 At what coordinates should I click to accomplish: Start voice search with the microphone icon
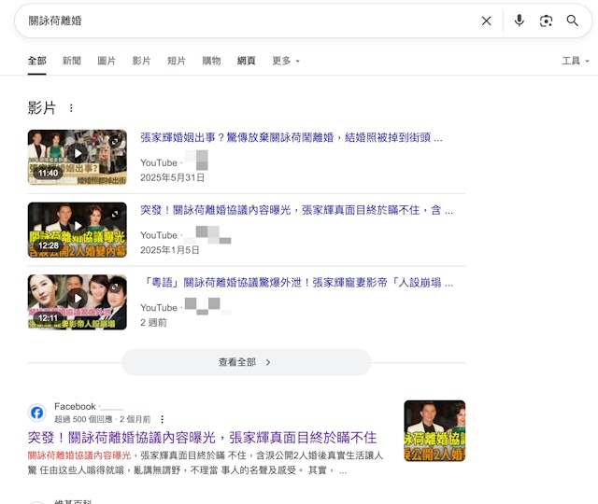coord(520,21)
